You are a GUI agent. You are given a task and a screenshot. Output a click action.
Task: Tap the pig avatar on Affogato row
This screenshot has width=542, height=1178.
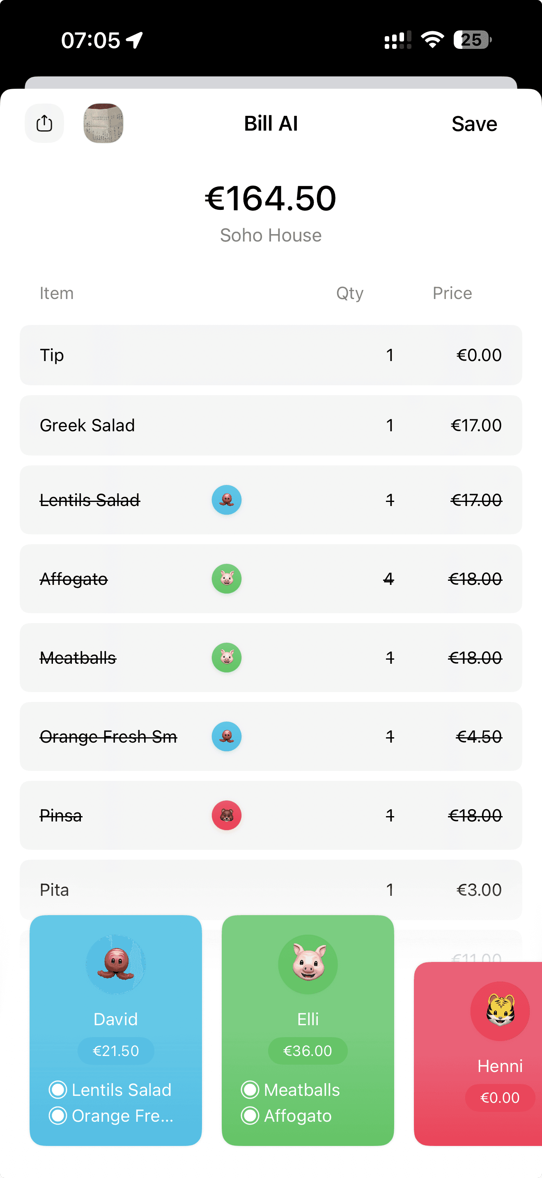tap(227, 579)
